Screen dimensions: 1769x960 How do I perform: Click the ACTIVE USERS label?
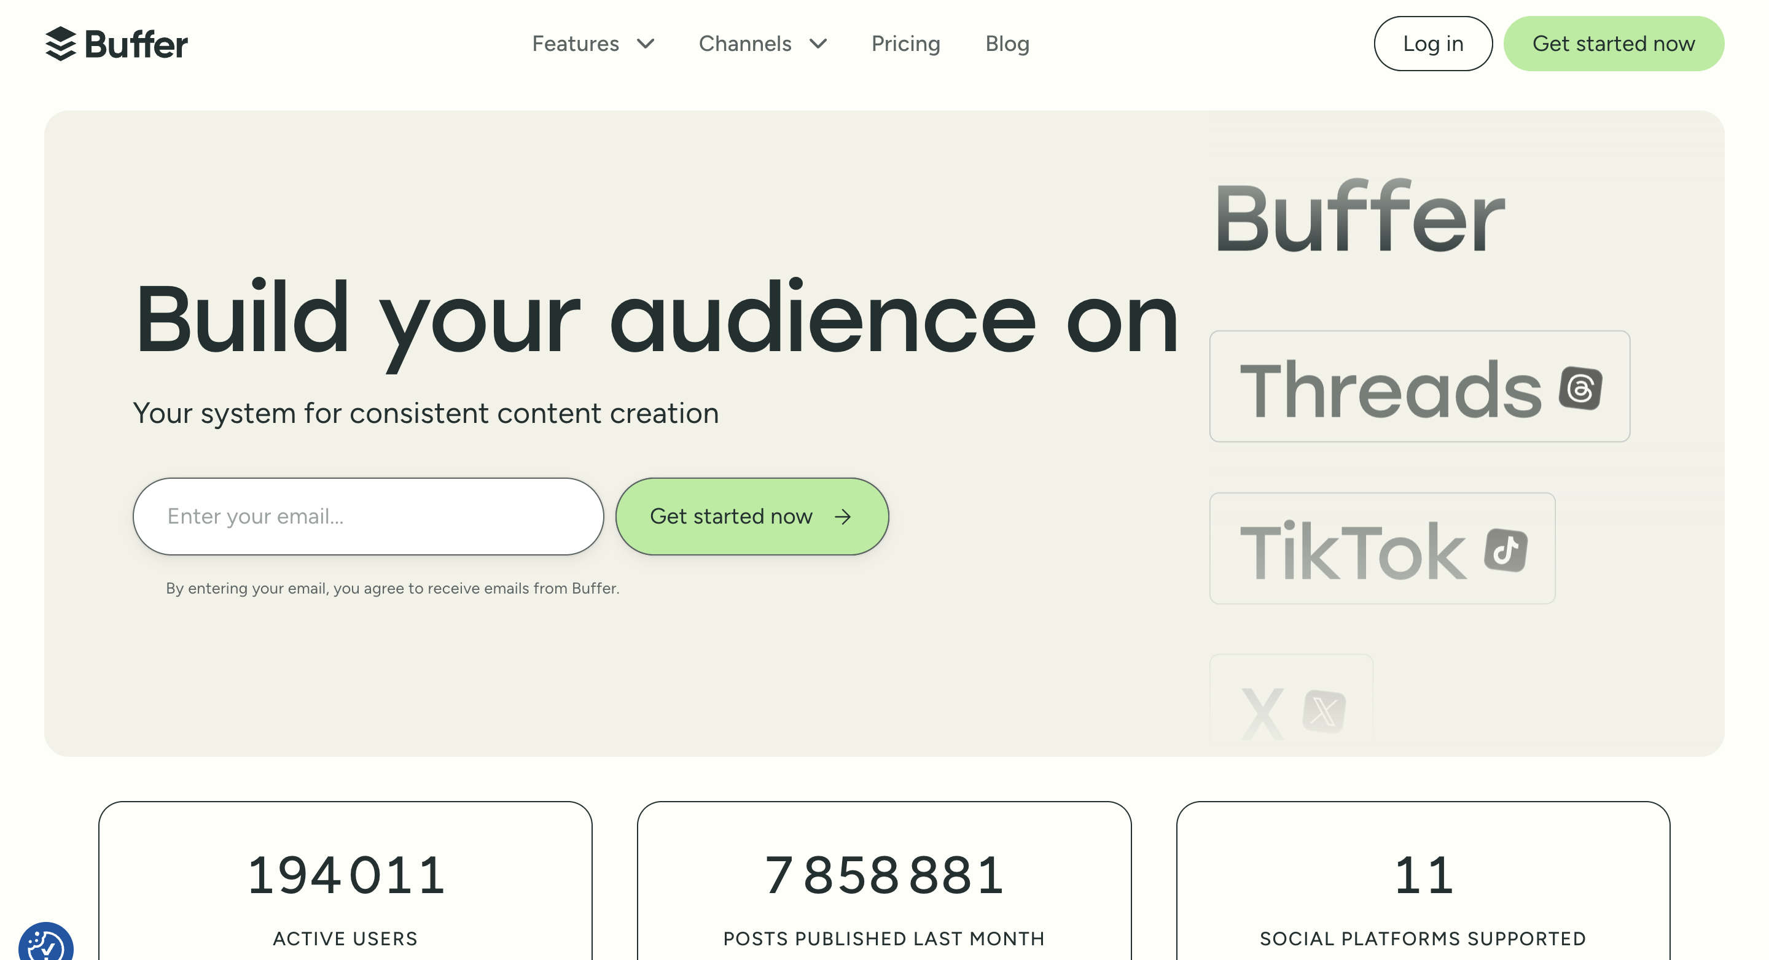[345, 938]
